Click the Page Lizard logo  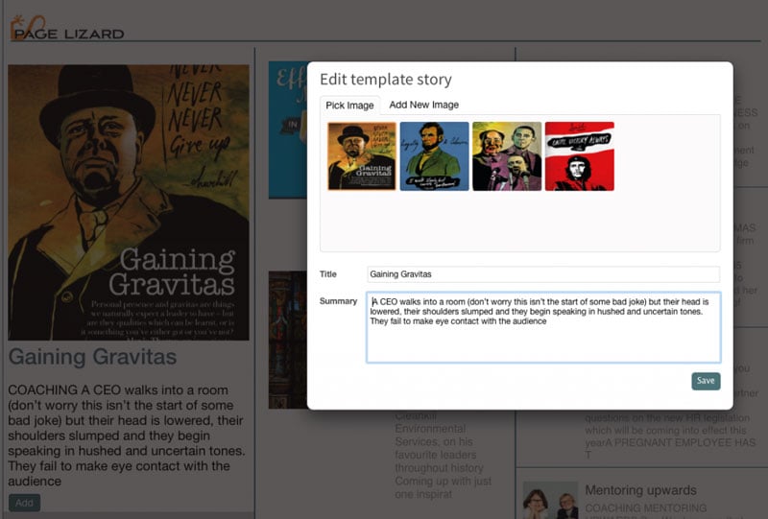[67, 29]
